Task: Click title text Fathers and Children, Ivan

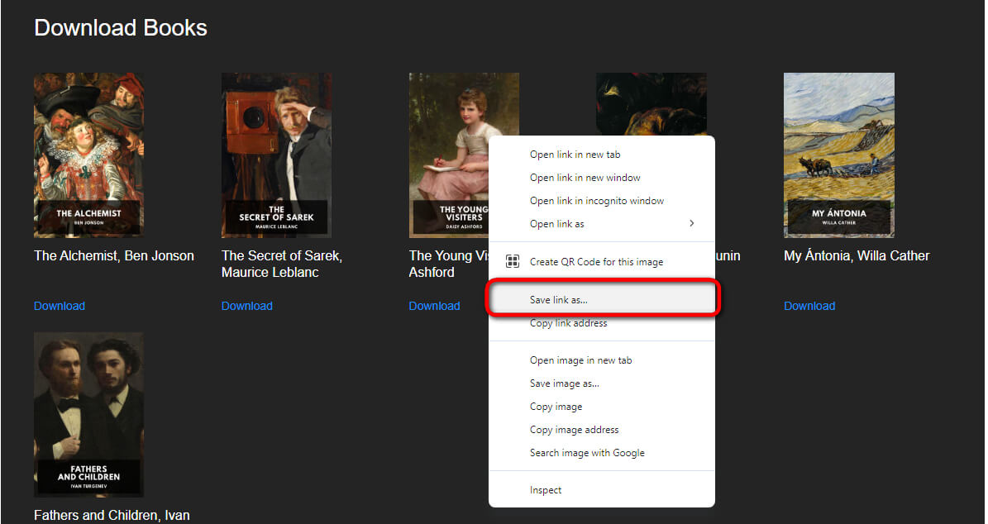Action: click(112, 515)
